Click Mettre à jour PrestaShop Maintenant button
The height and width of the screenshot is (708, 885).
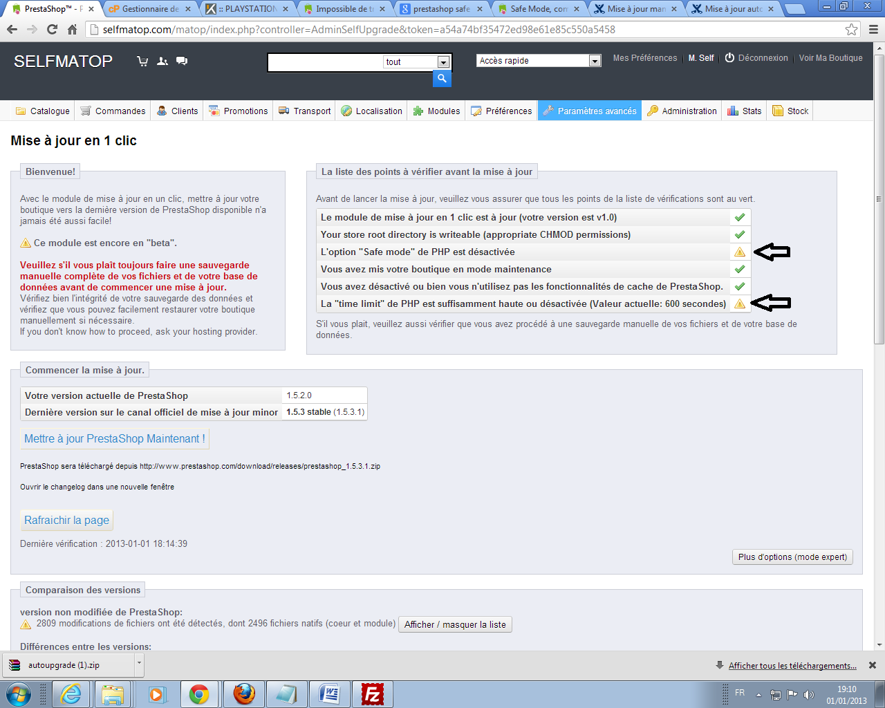115,439
